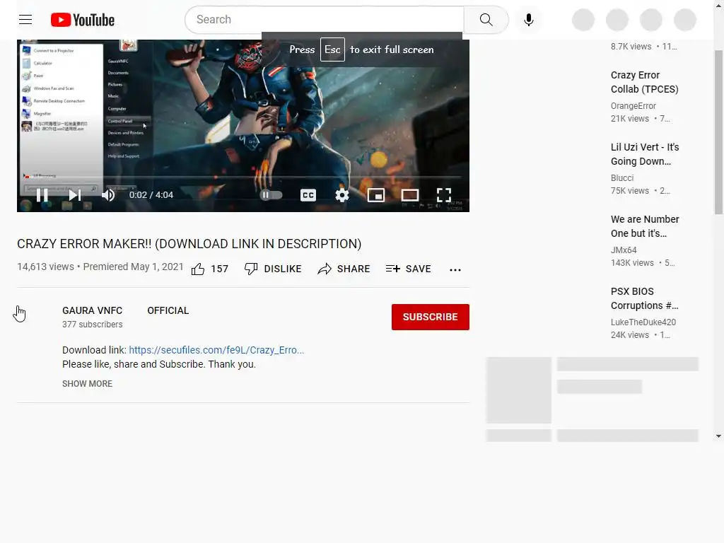The image size is (724, 543).
Task: Start voice search with microphone icon
Action: (x=529, y=20)
